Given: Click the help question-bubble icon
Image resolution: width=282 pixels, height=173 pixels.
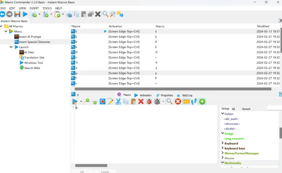Looking at the screenshot, I should [x=120, y=14].
